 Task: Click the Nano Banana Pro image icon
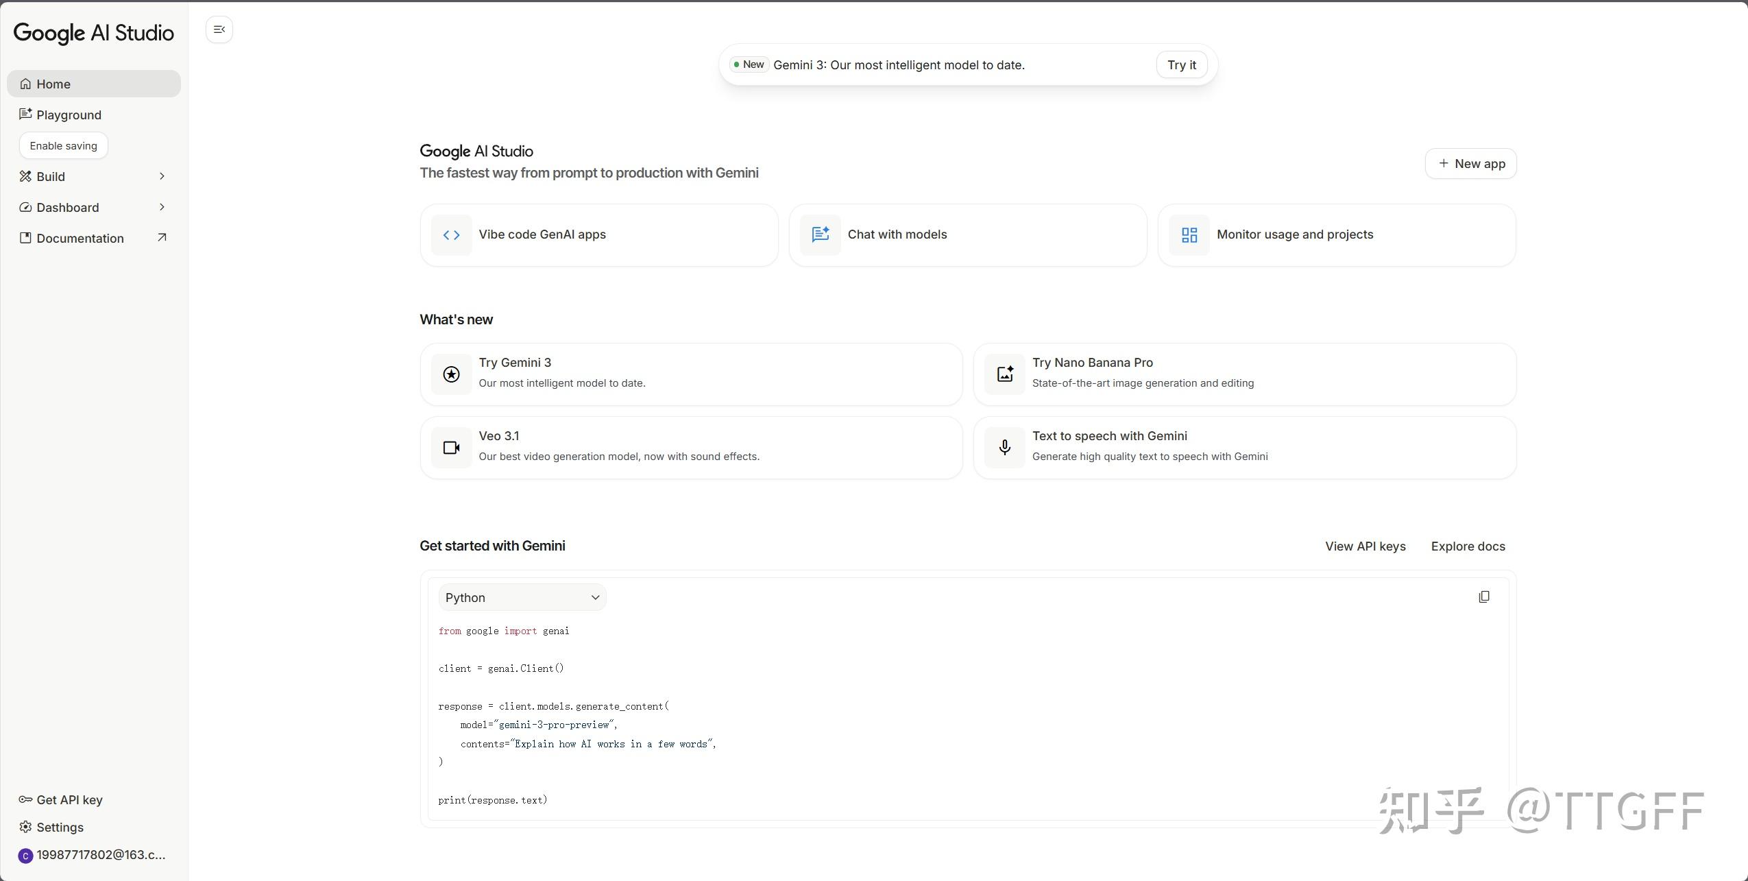click(1004, 374)
